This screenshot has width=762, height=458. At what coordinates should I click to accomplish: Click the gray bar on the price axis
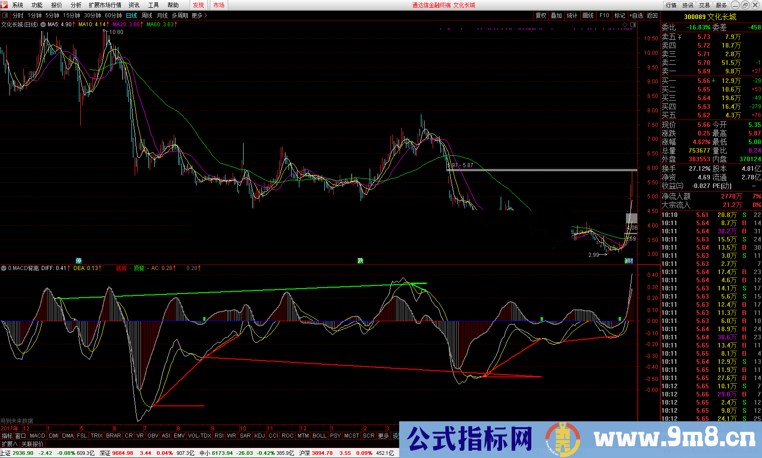coord(631,218)
